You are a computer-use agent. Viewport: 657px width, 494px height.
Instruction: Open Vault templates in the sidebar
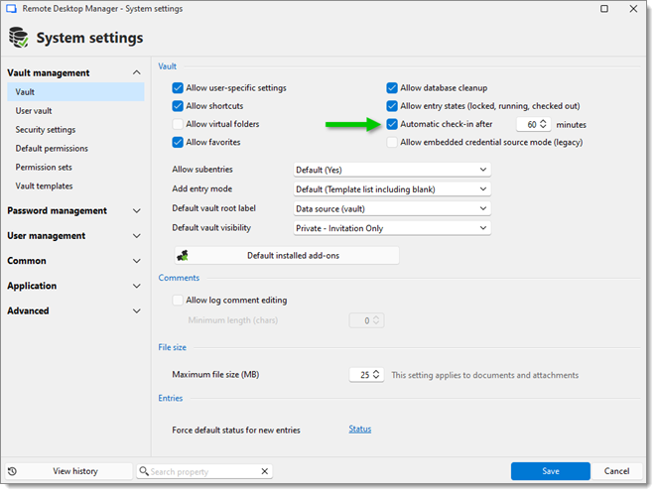[x=44, y=185]
